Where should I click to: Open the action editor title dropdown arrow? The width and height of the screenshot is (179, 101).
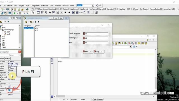(x=51, y=18)
